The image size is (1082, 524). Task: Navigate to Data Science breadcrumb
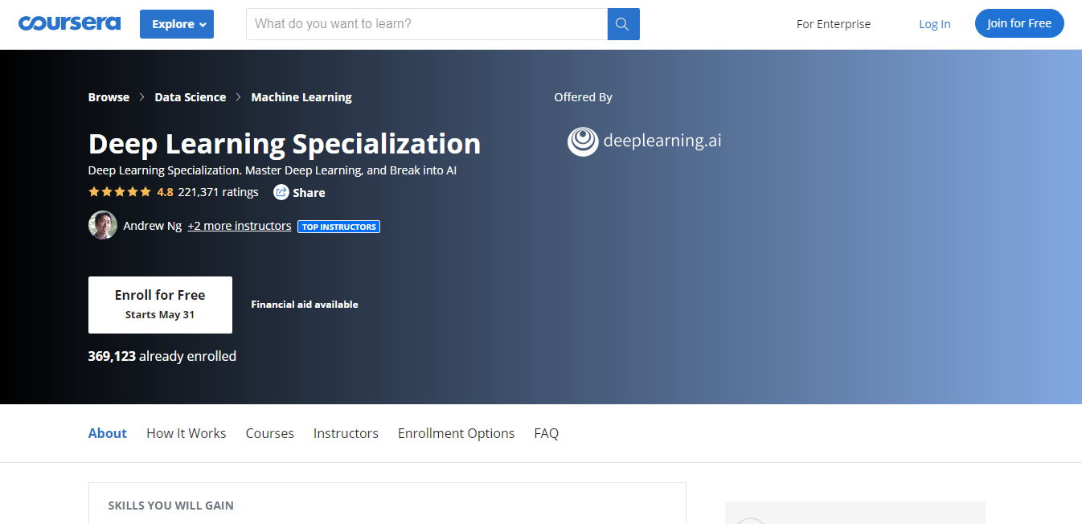pyautogui.click(x=191, y=97)
